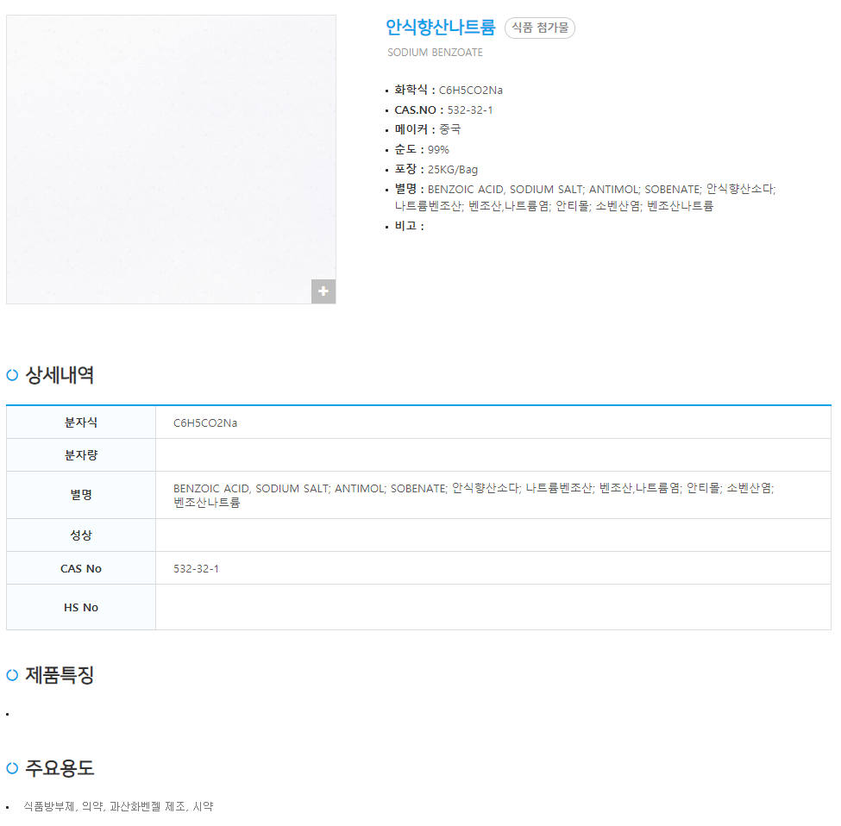Click the 순도 99% summary line

pos(421,149)
